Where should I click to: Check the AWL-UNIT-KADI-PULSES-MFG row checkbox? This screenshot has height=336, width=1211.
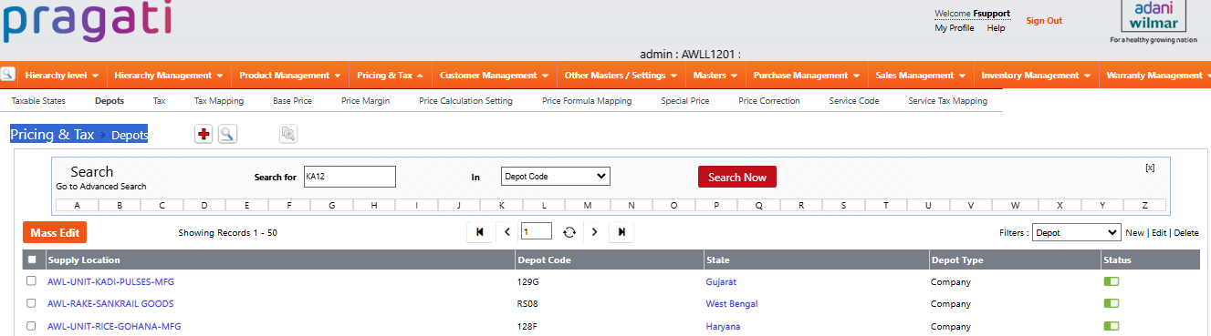(32, 281)
